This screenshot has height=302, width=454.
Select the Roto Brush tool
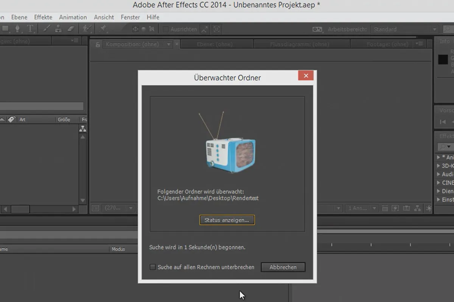coord(87,29)
